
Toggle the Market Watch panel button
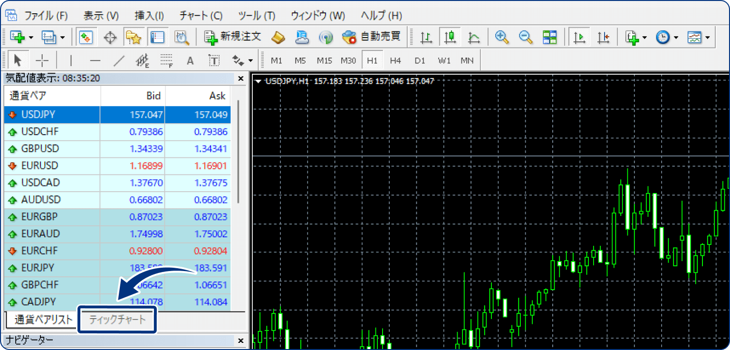86,37
